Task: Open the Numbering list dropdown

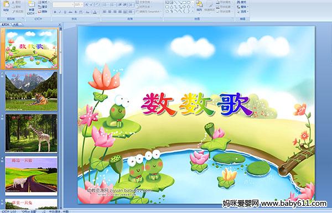Action: click(x=112, y=4)
